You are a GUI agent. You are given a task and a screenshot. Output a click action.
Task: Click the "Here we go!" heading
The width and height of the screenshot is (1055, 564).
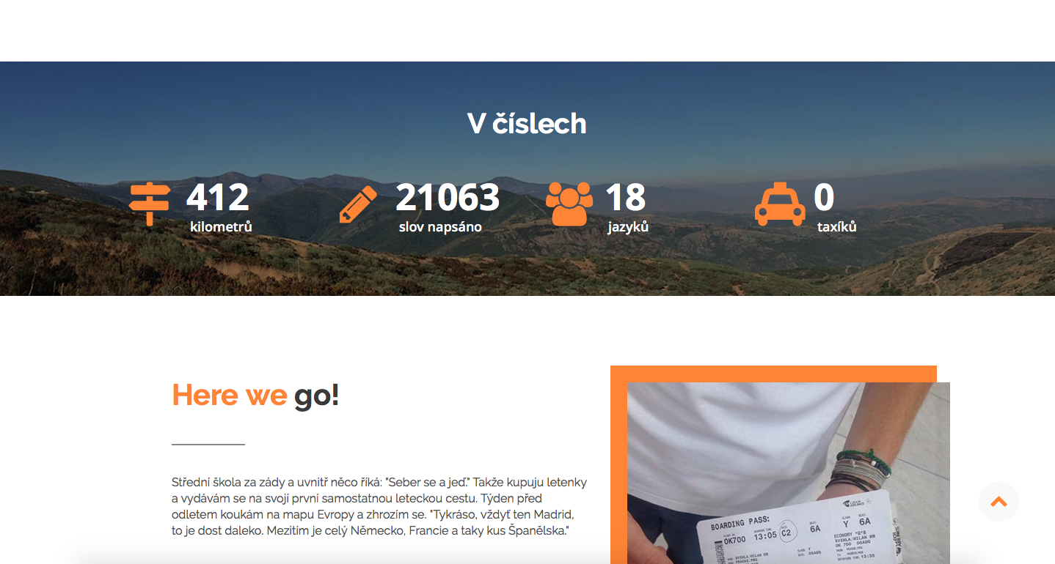click(255, 396)
